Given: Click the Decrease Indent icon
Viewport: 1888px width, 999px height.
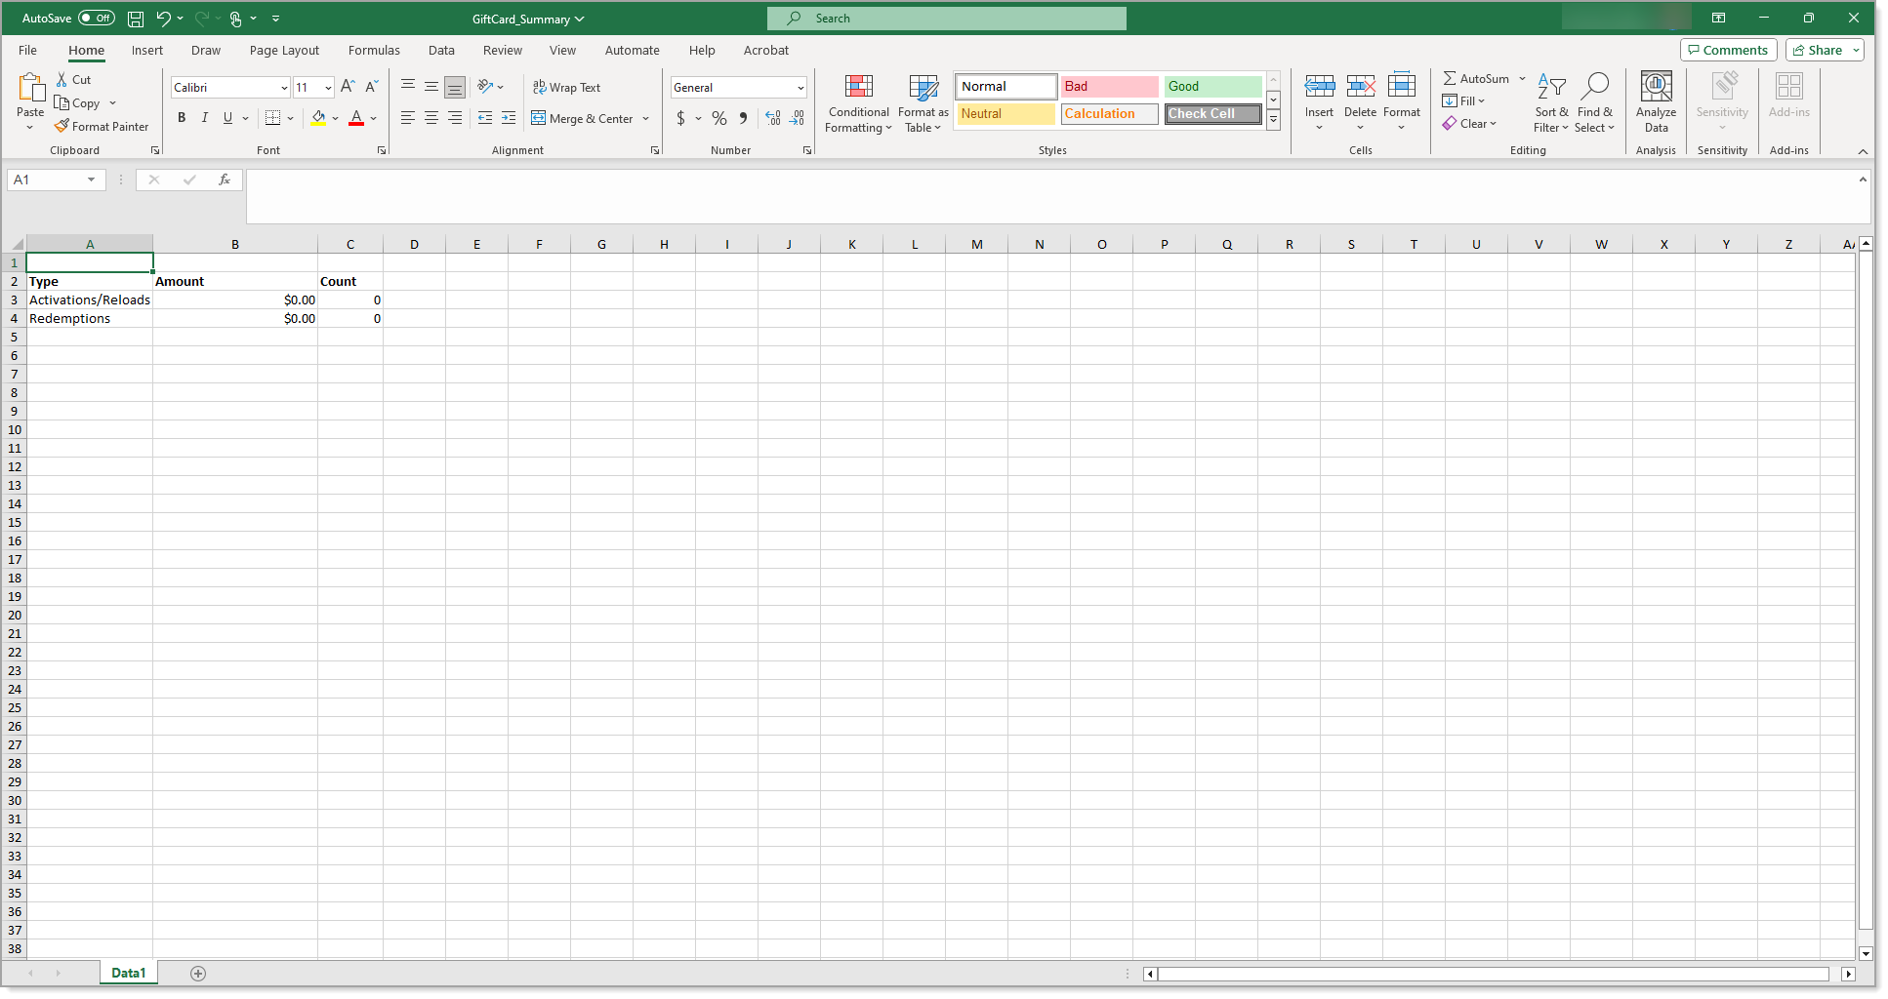Looking at the screenshot, I should point(485,118).
